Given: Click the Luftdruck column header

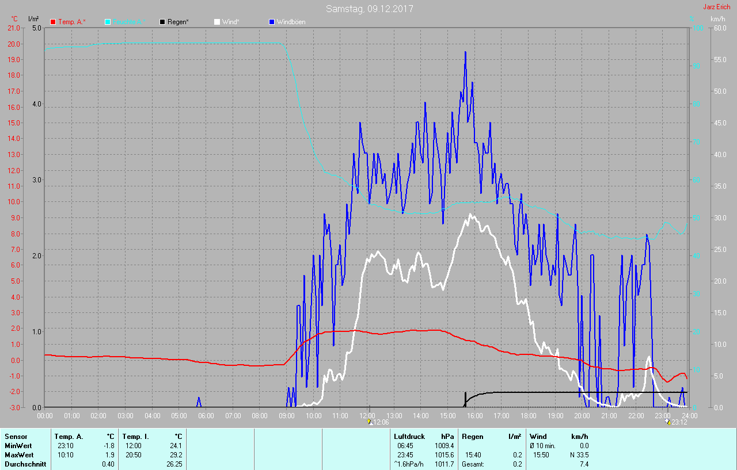Looking at the screenshot, I should [409, 437].
